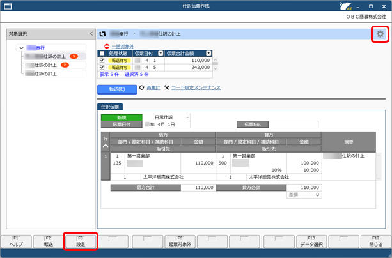
Task: Select the 仕訳の計上 tree item with badge 2
Action: click(55, 65)
